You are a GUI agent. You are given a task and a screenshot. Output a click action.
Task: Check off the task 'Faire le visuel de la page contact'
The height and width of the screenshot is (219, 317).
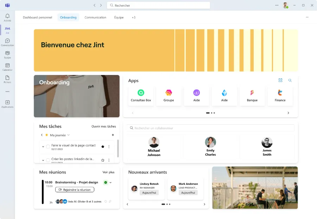click(48, 147)
